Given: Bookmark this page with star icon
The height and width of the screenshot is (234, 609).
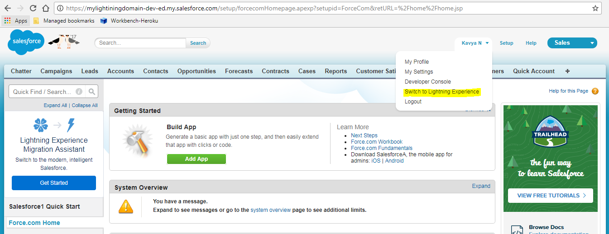Looking at the screenshot, I should 595,8.
